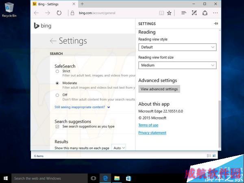Viewport: 244px width, 183px height.
Task: Click the browser forward arrow
Action: click(x=48, y=13)
